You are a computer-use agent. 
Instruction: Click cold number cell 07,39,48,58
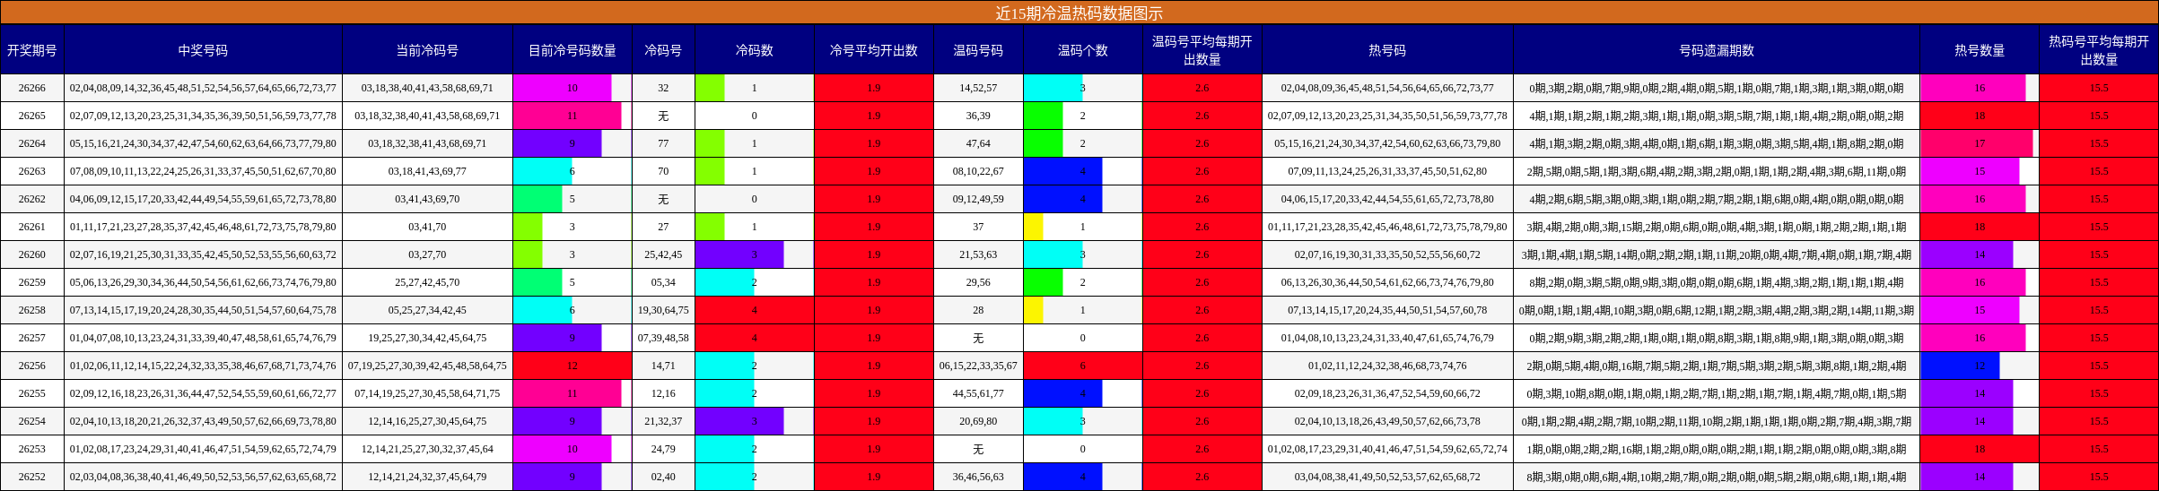coord(663,338)
